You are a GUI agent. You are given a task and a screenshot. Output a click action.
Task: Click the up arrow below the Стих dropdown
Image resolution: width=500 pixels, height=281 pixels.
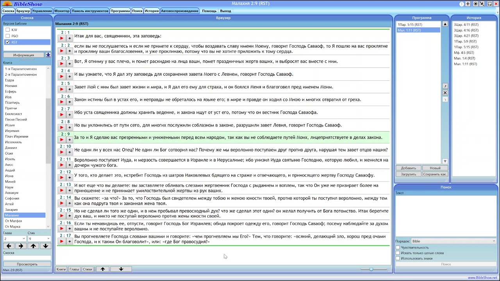(x=33, y=246)
